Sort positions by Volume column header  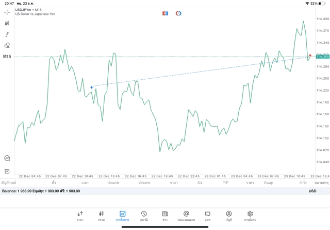[144, 183]
